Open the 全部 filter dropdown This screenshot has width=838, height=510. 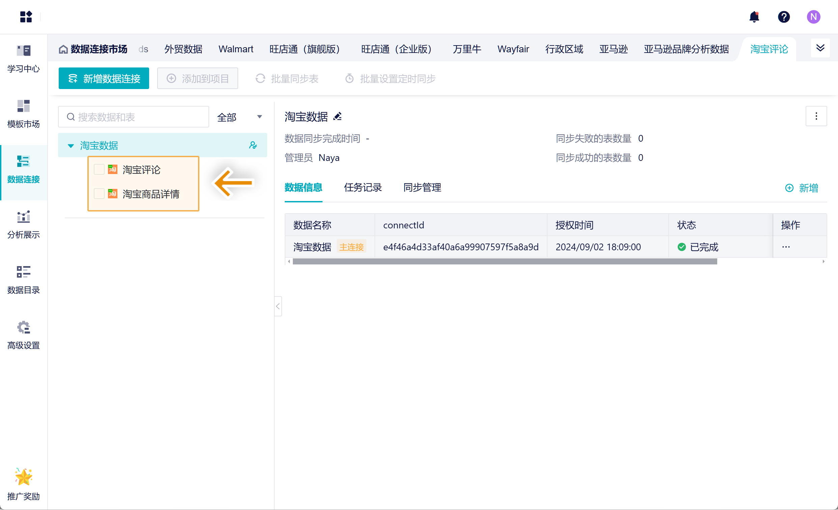coord(240,117)
